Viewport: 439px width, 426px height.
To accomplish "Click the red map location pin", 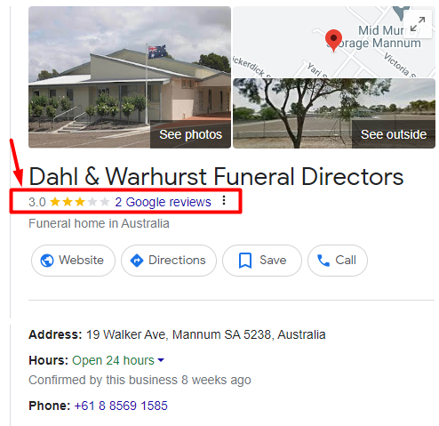I will click(x=333, y=41).
